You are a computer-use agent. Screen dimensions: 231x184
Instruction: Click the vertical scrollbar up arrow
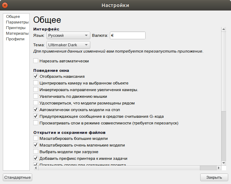224,29
